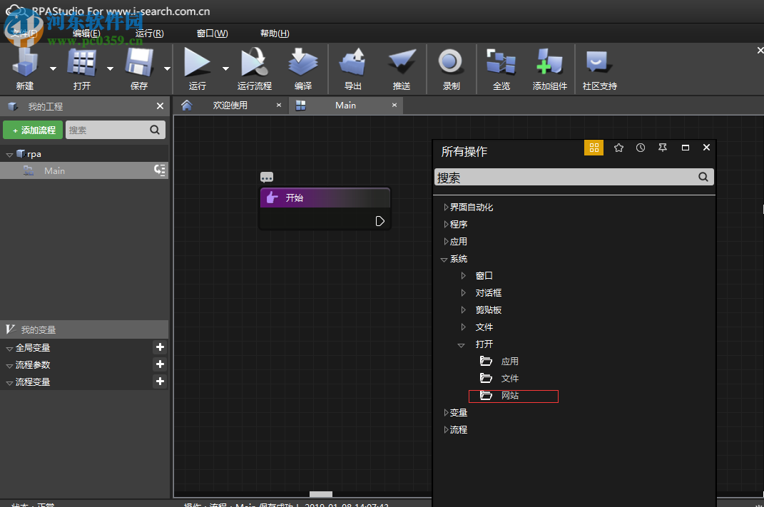The image size is (764, 507).
Task: Click the Run Flow (运行流程) icon
Action: click(x=254, y=63)
